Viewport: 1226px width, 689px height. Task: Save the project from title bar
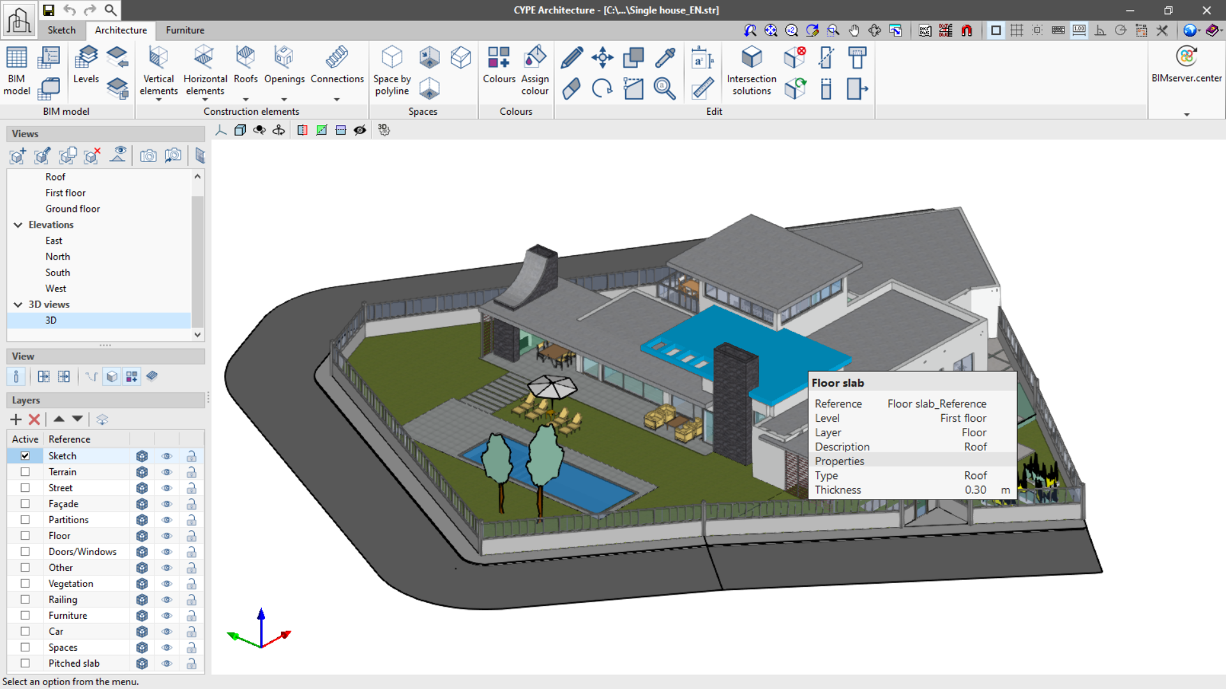pyautogui.click(x=49, y=10)
